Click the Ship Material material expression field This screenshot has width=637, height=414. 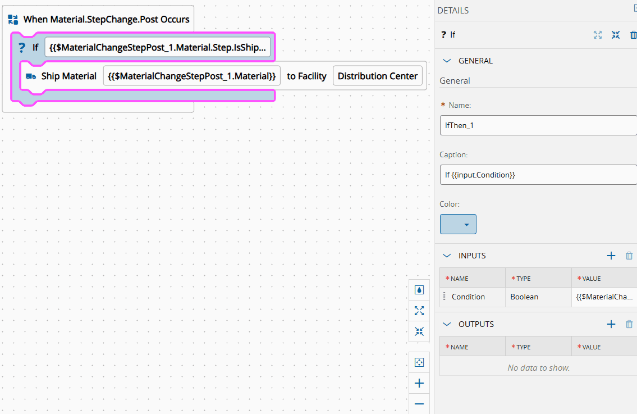[x=192, y=76]
